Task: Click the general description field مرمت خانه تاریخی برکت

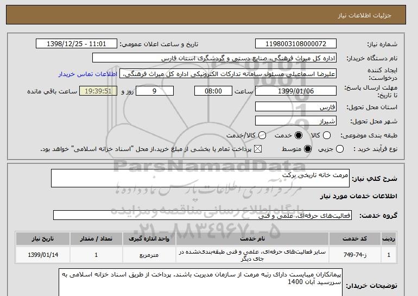Action: pyautogui.click(x=200, y=178)
